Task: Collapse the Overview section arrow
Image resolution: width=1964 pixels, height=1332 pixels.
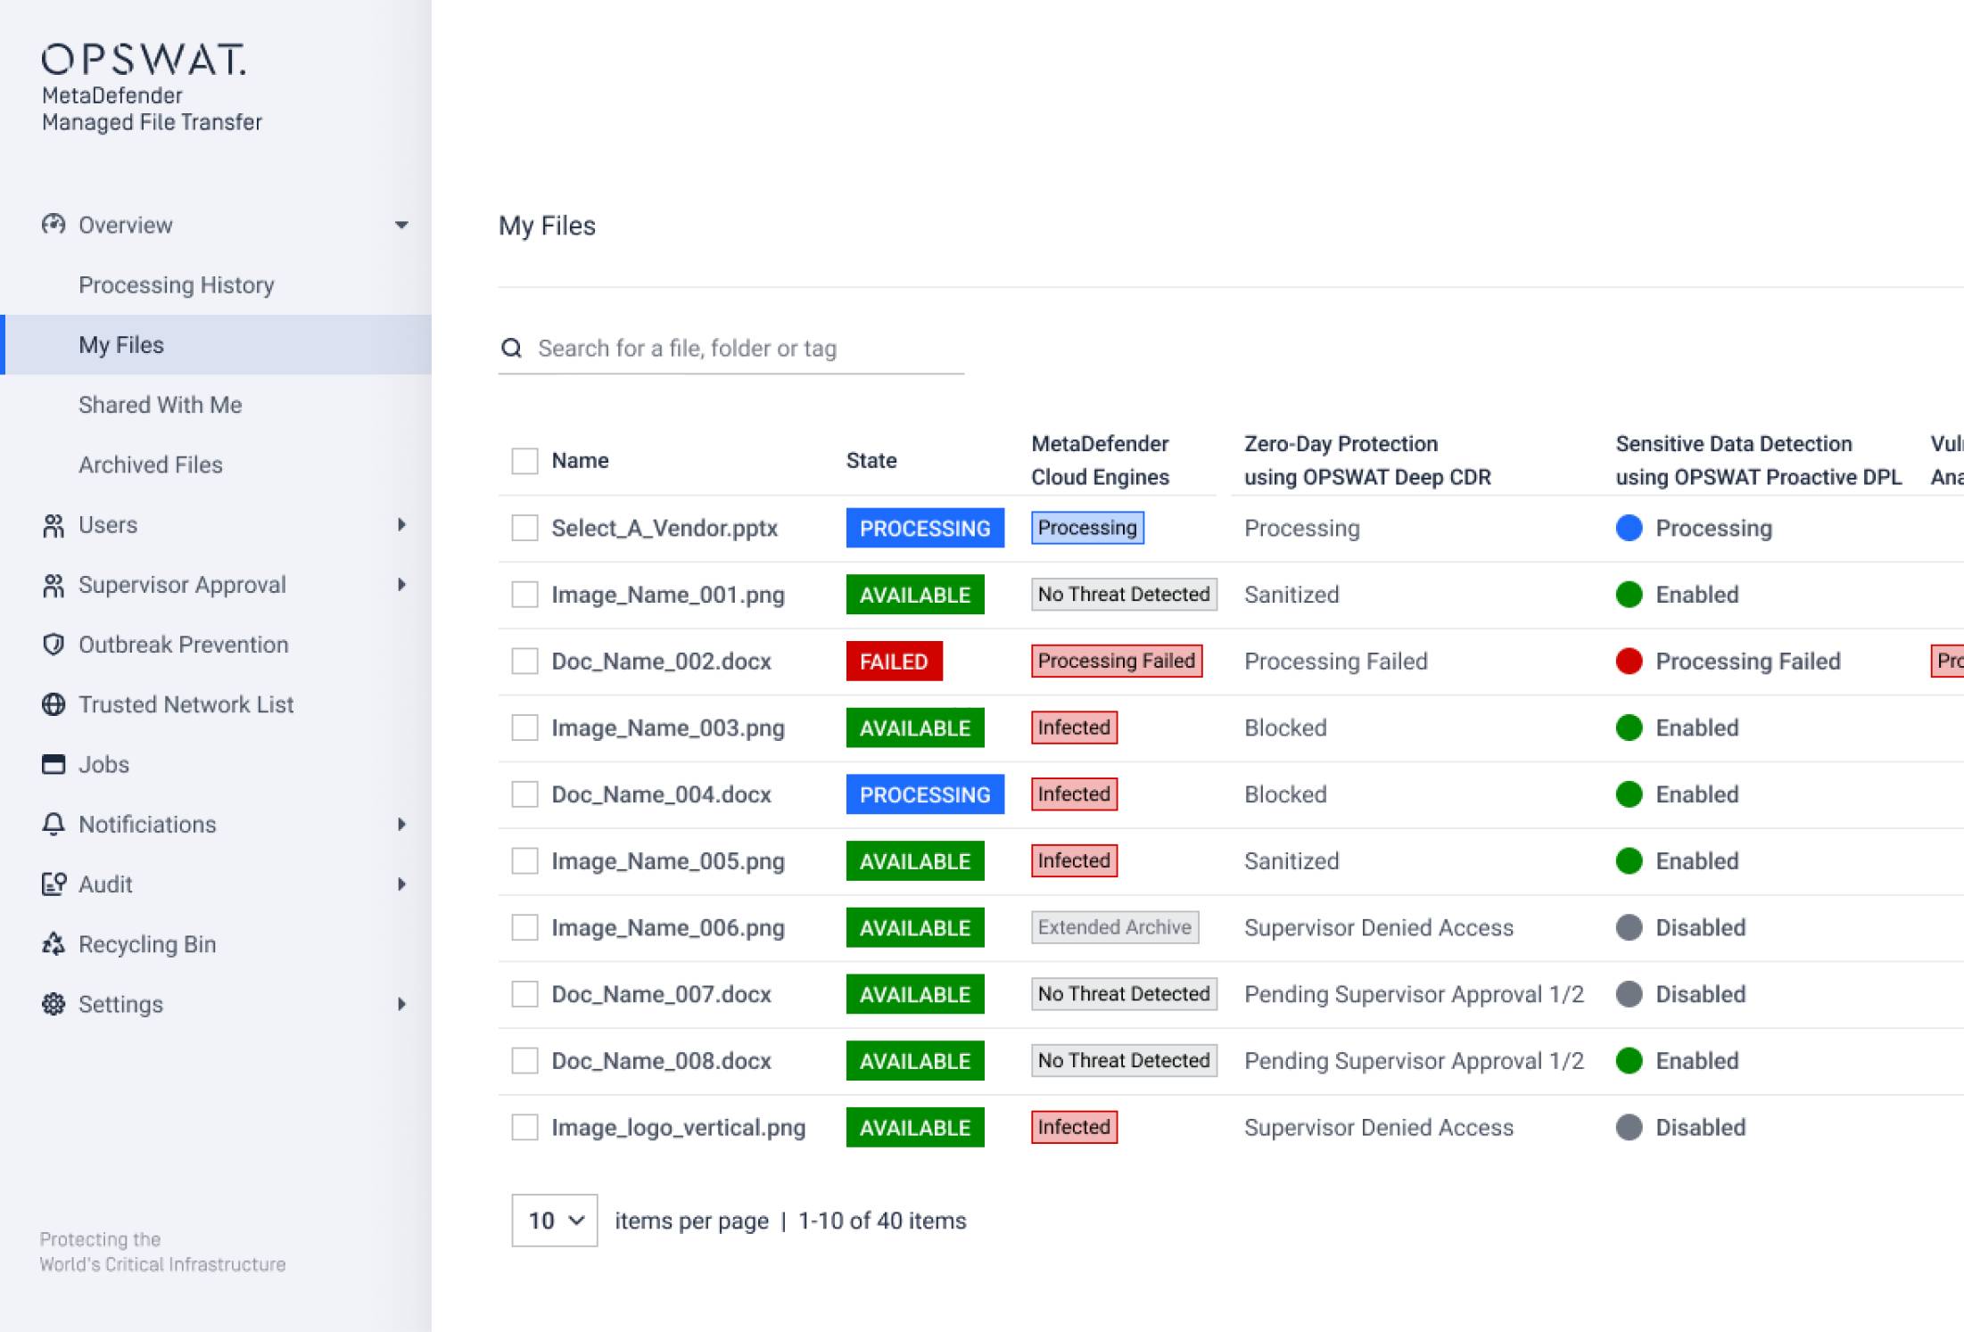Action: click(x=401, y=225)
